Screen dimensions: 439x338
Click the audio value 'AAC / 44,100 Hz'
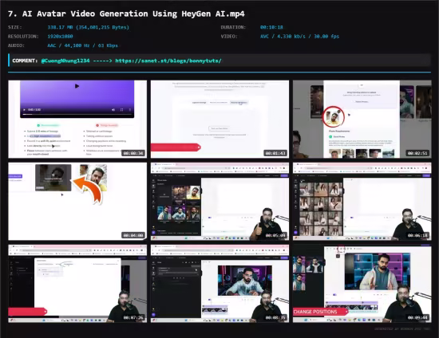click(69, 45)
